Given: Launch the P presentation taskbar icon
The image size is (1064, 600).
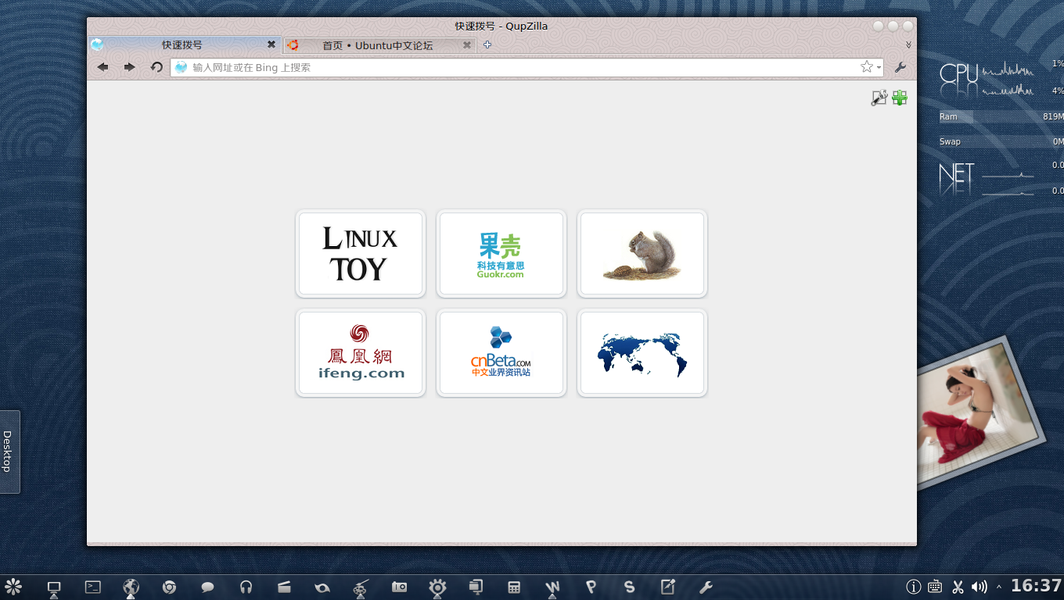Looking at the screenshot, I should 591,587.
